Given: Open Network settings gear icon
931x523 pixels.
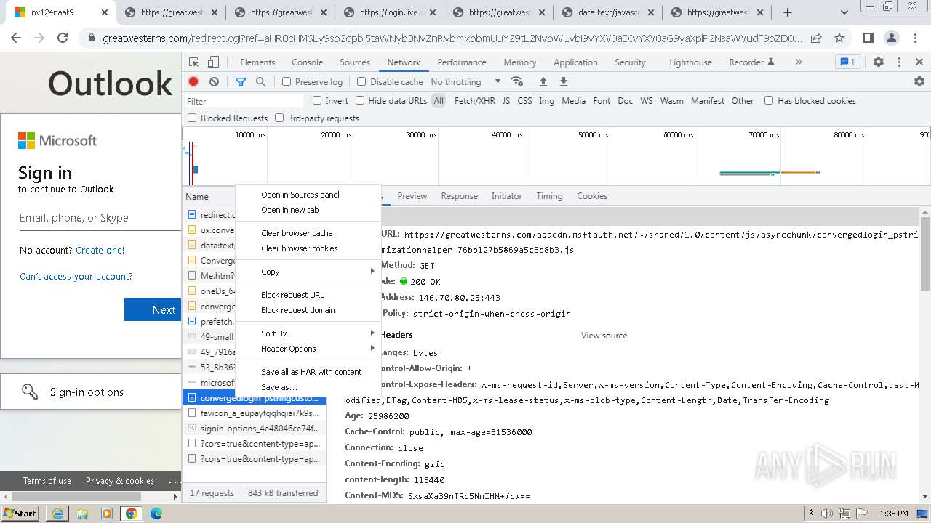Looking at the screenshot, I should click(919, 82).
